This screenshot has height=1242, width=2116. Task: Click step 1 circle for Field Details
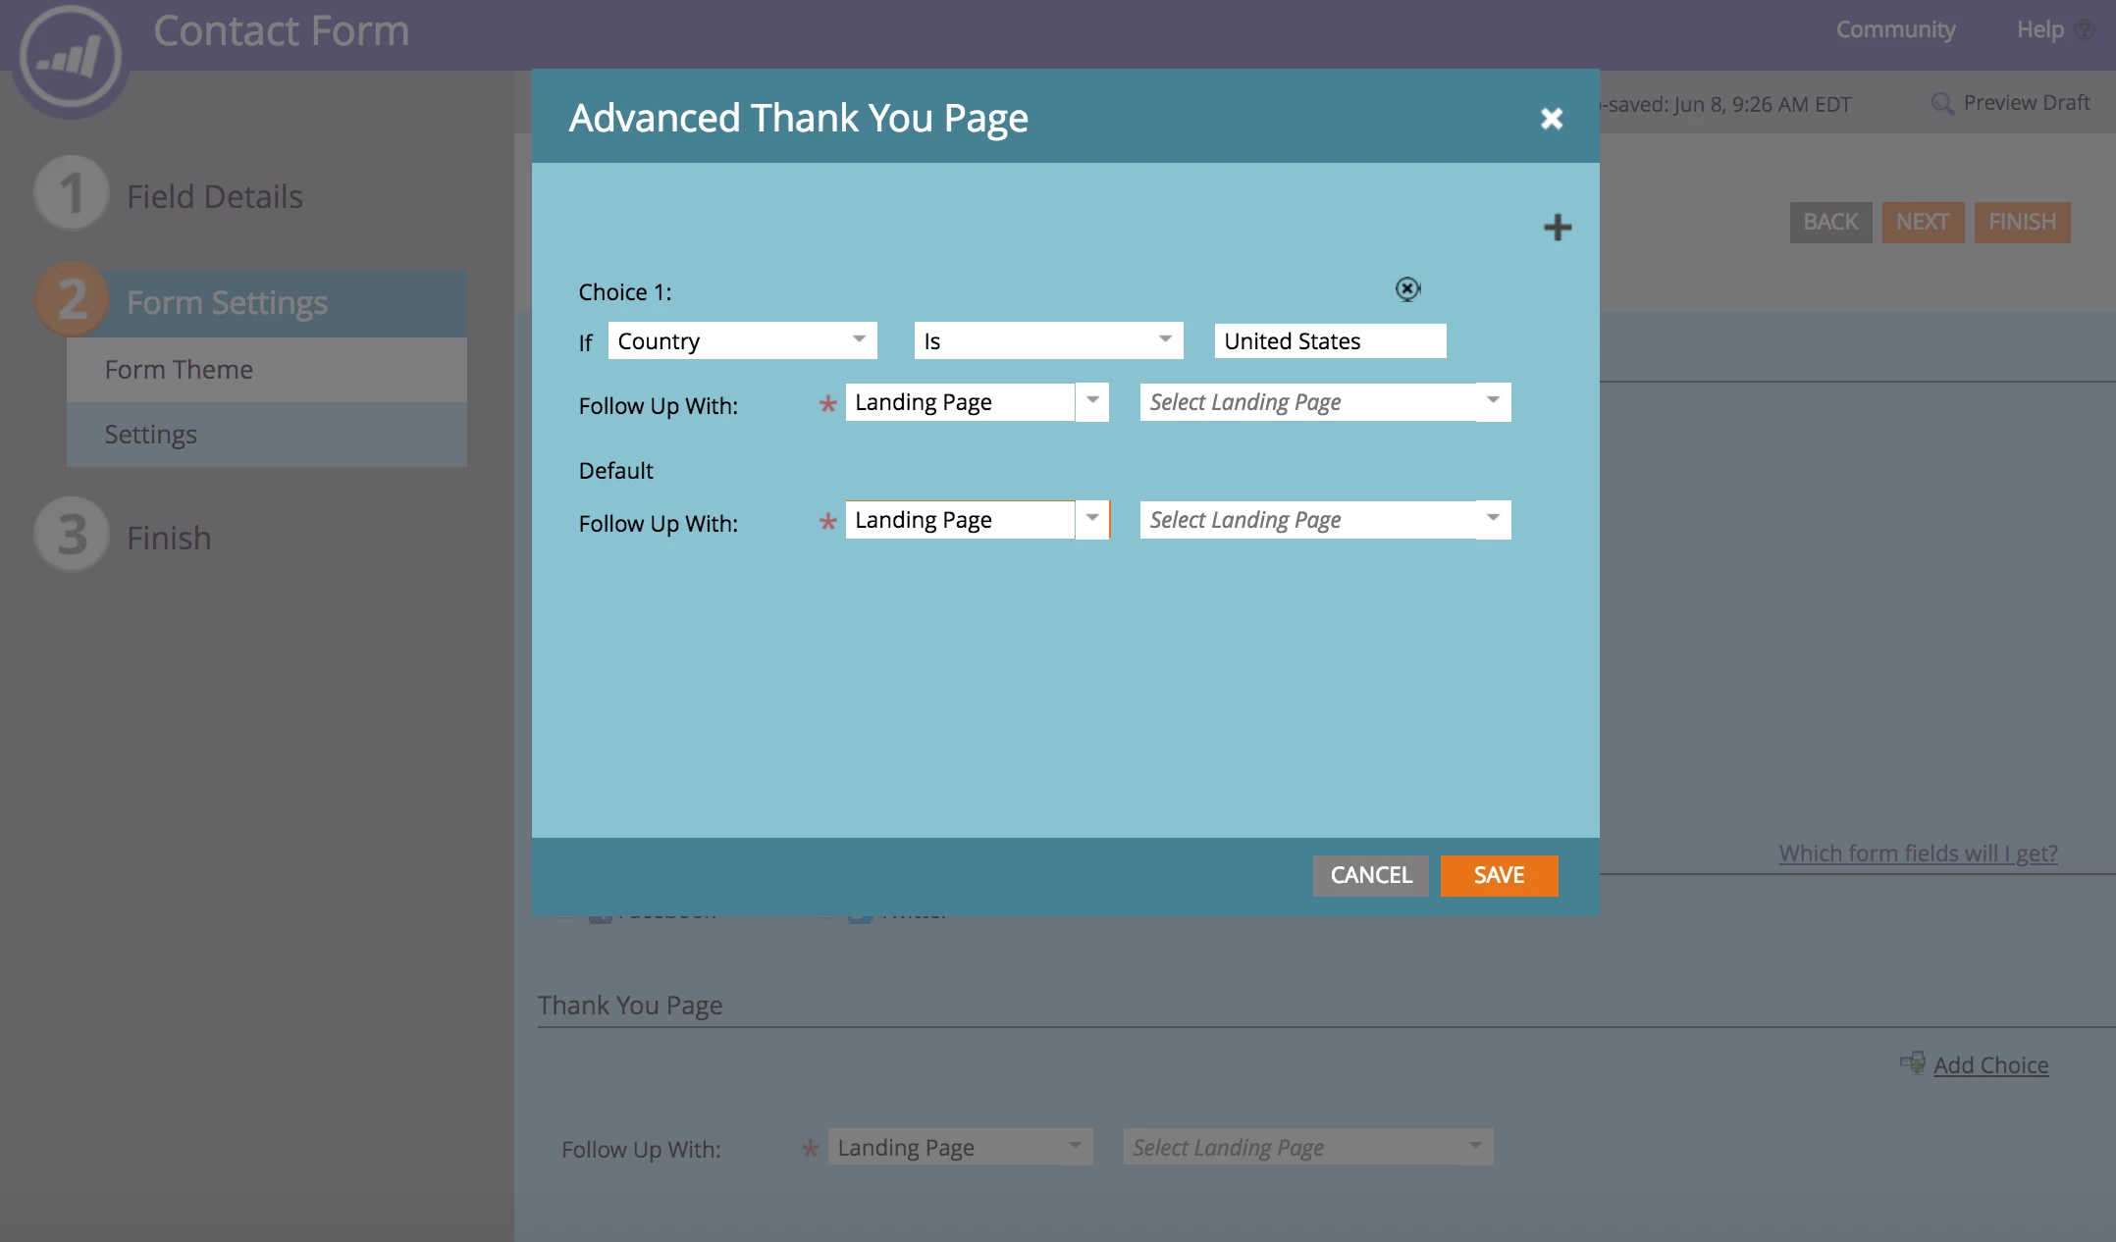(71, 193)
